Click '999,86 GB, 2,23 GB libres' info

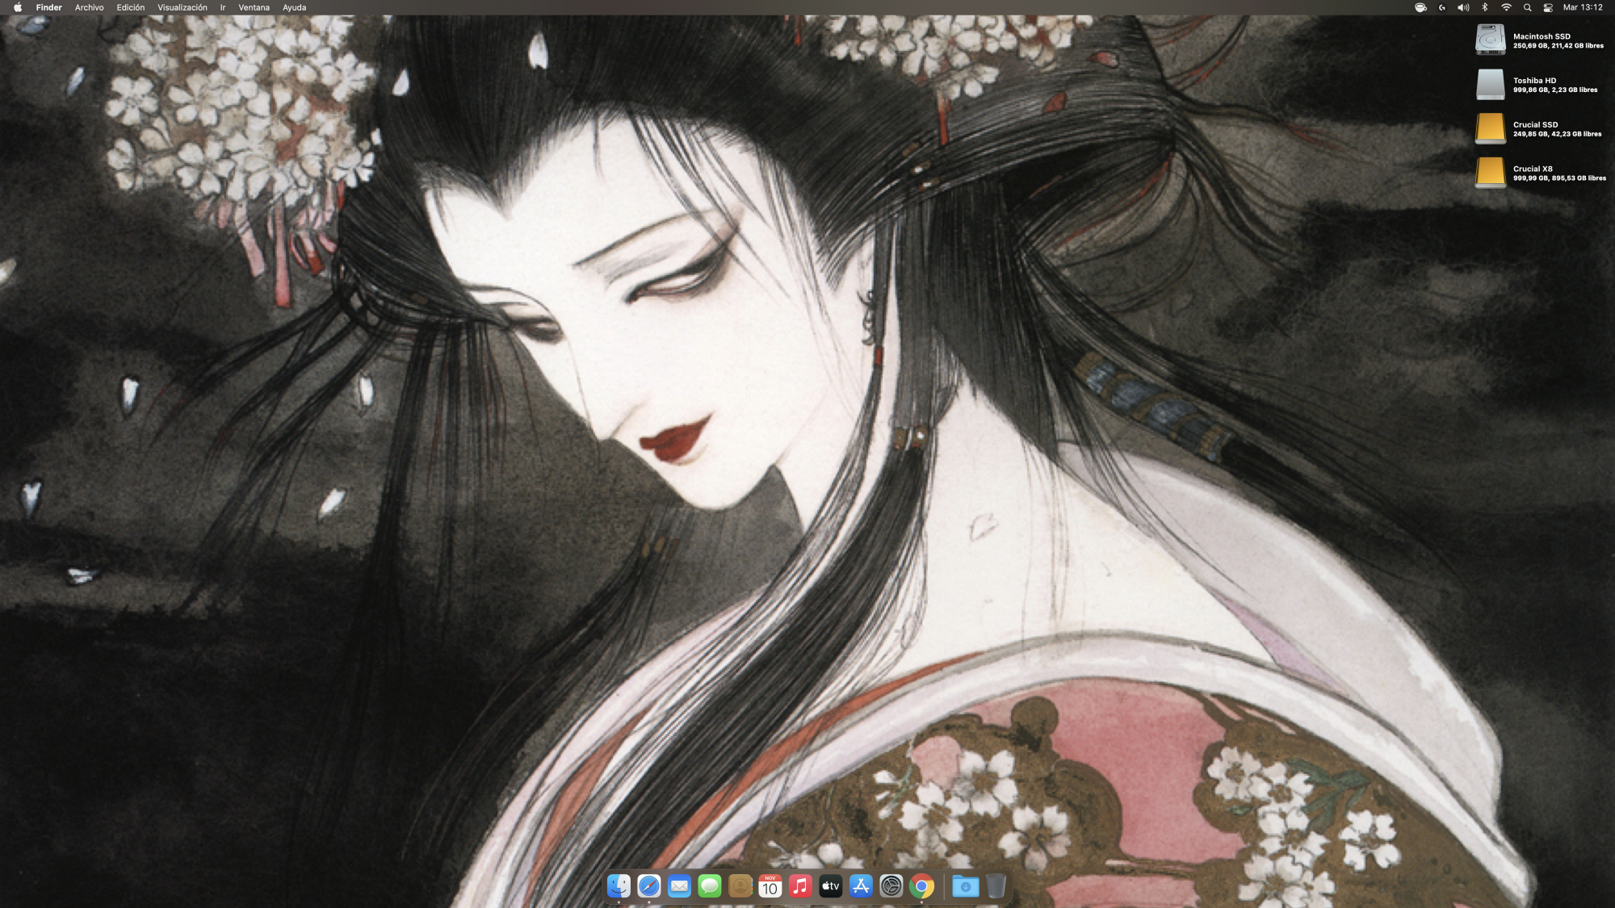tap(1555, 90)
